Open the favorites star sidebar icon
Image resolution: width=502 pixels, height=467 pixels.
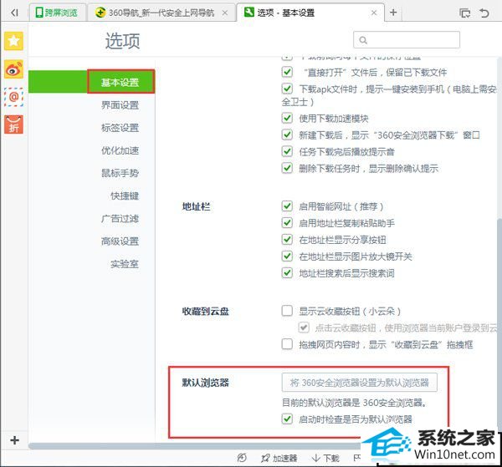point(13,41)
